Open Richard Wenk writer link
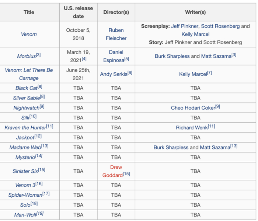This screenshot has height=221, width=258. point(192,127)
